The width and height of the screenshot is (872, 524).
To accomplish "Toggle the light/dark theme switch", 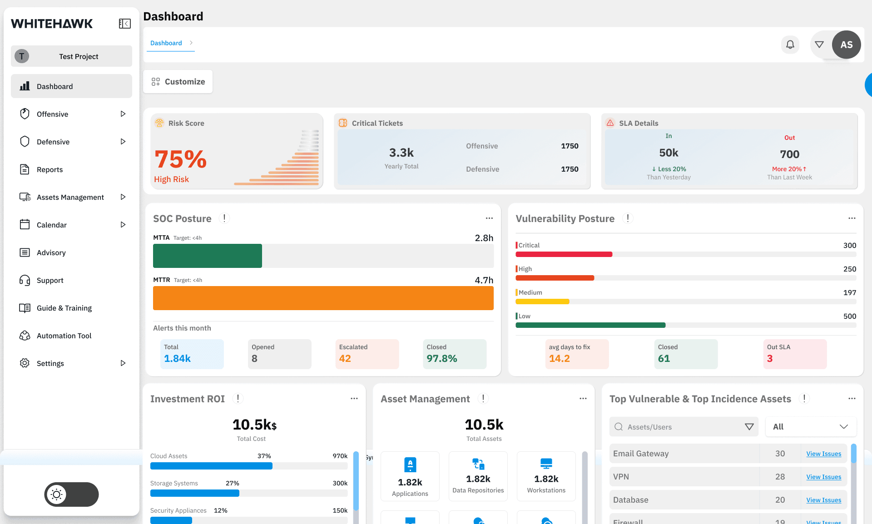I will pos(71,494).
